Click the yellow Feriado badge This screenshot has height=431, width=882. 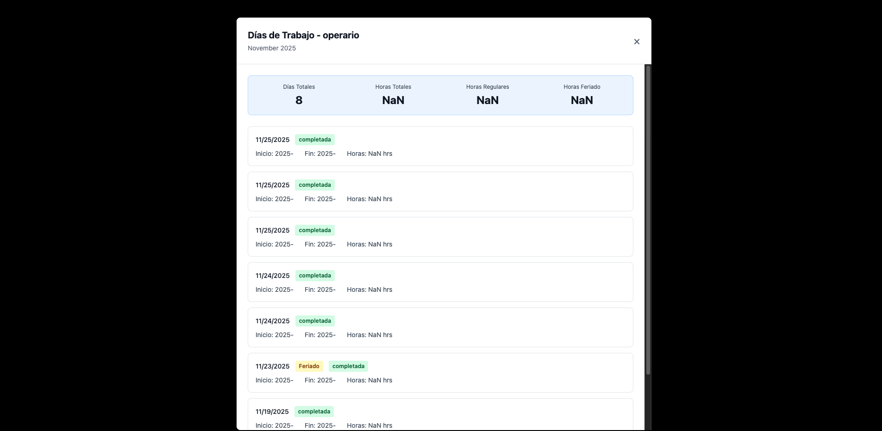(x=309, y=366)
